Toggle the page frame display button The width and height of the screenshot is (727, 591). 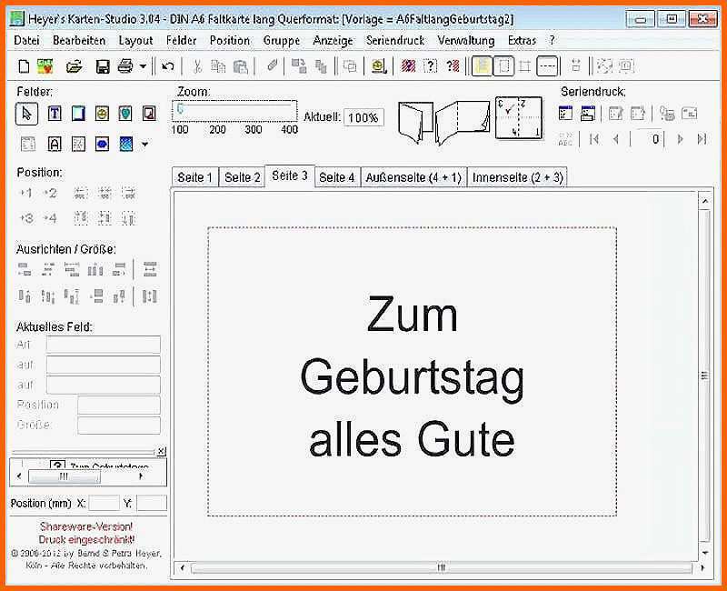pyautogui.click(x=503, y=66)
